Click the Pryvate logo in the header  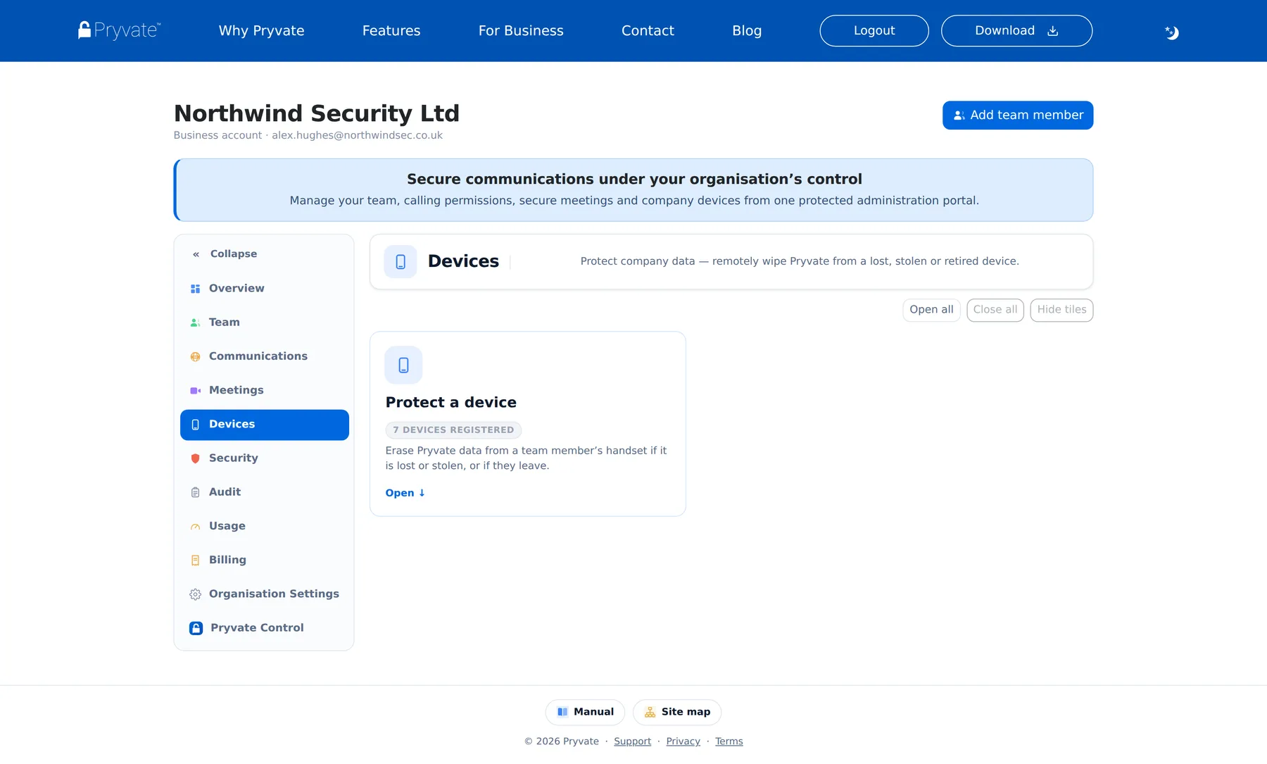coord(119,30)
